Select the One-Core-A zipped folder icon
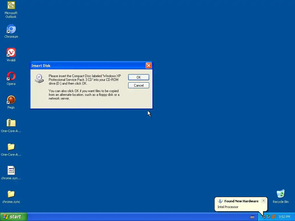Image resolution: width=295 pixels, height=221 pixels. click(x=11, y=123)
